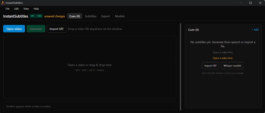Click Import SRT button in top toolbar
The image size is (265, 113).
click(56, 29)
